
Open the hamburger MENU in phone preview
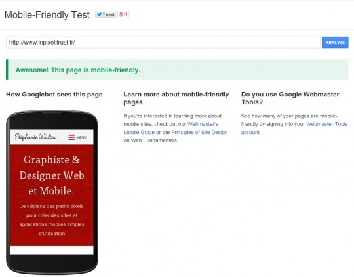(x=77, y=137)
